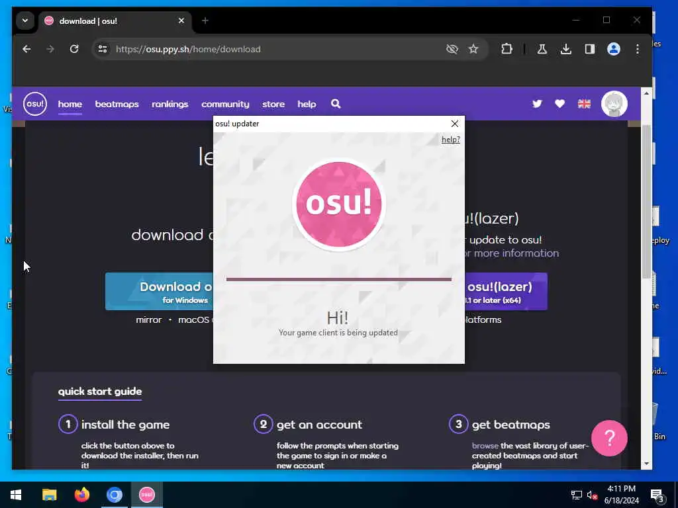This screenshot has width=678, height=508.
Task: Click the vertical scrollbar thumb
Action: 646,202
